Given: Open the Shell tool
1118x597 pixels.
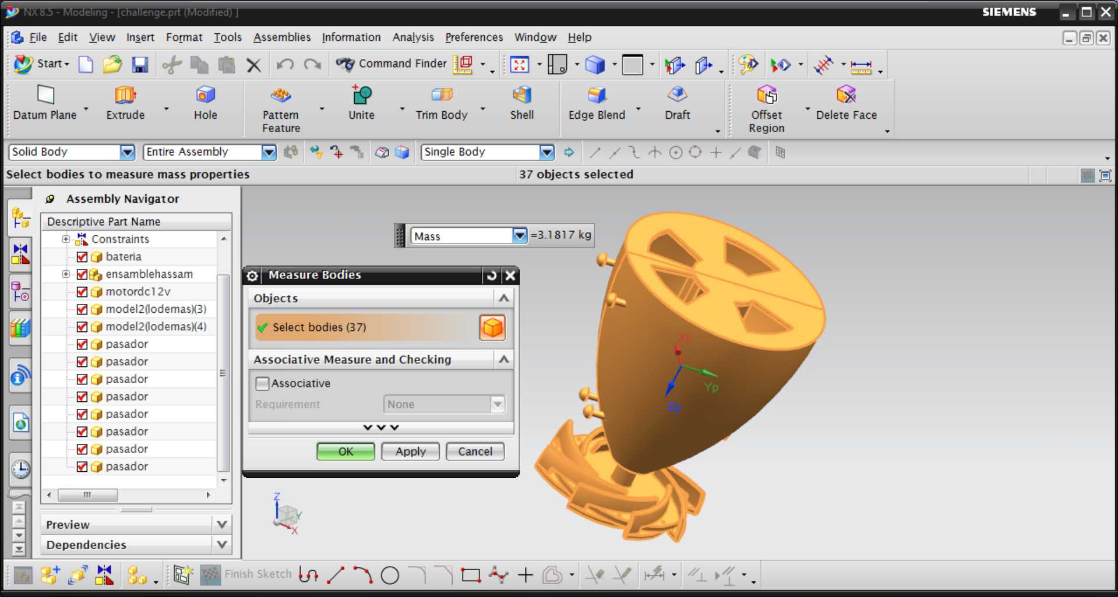Looking at the screenshot, I should (x=521, y=103).
